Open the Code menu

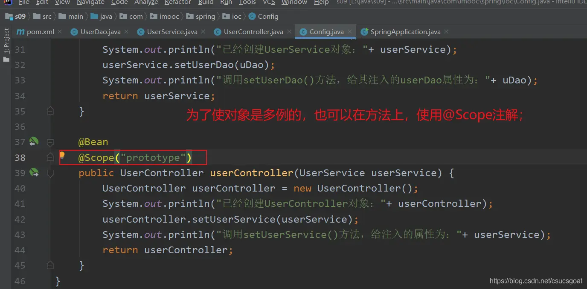(x=119, y=2)
